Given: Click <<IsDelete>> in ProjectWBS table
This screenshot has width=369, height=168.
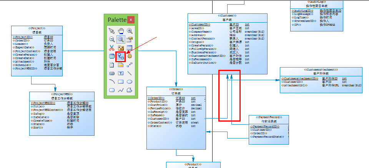Looking at the screenshot, I should (x=40, y=117).
